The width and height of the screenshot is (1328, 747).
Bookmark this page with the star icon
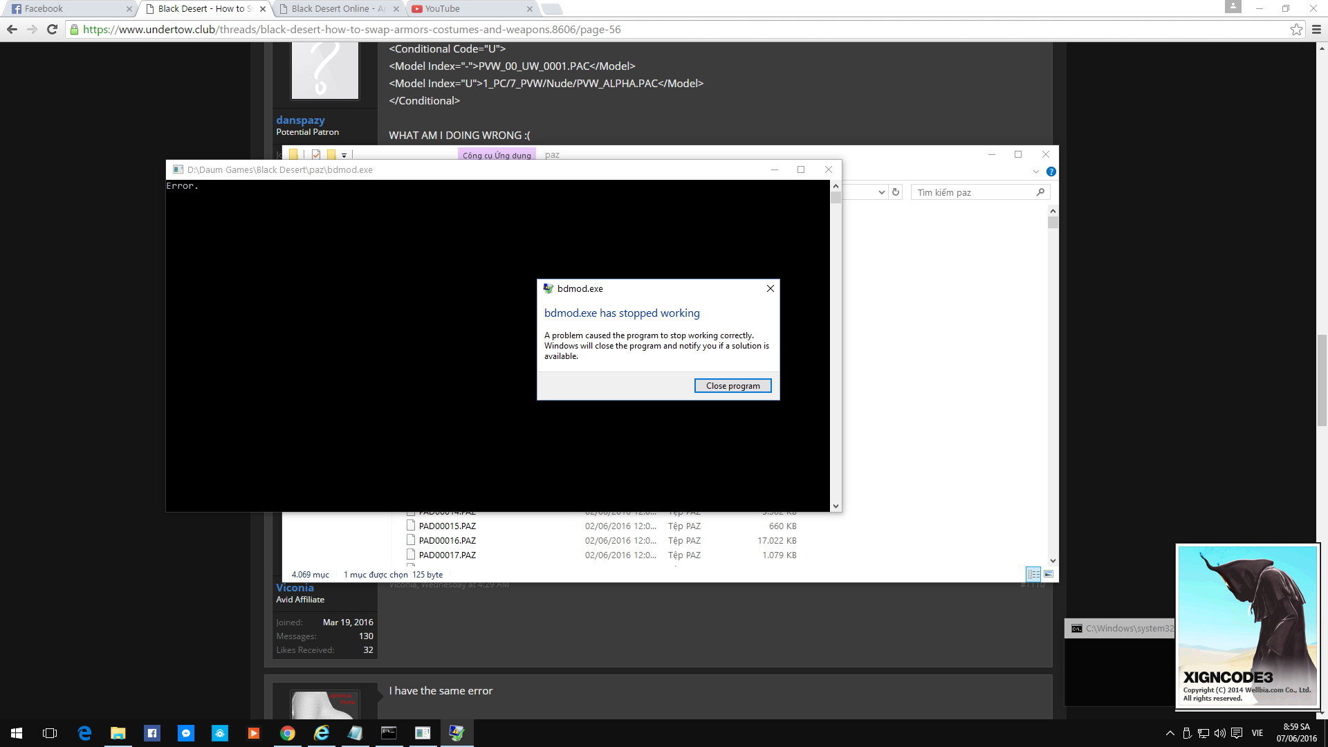[x=1296, y=29]
